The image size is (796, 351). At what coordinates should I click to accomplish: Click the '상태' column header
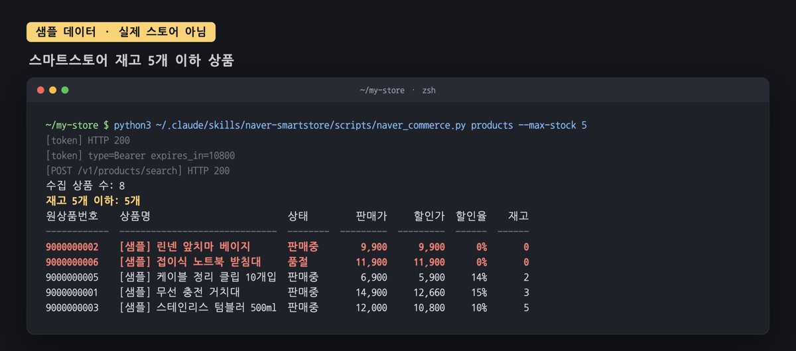click(x=298, y=216)
